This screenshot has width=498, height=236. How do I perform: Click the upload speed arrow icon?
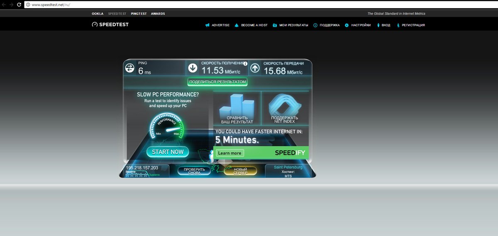pos(255,68)
